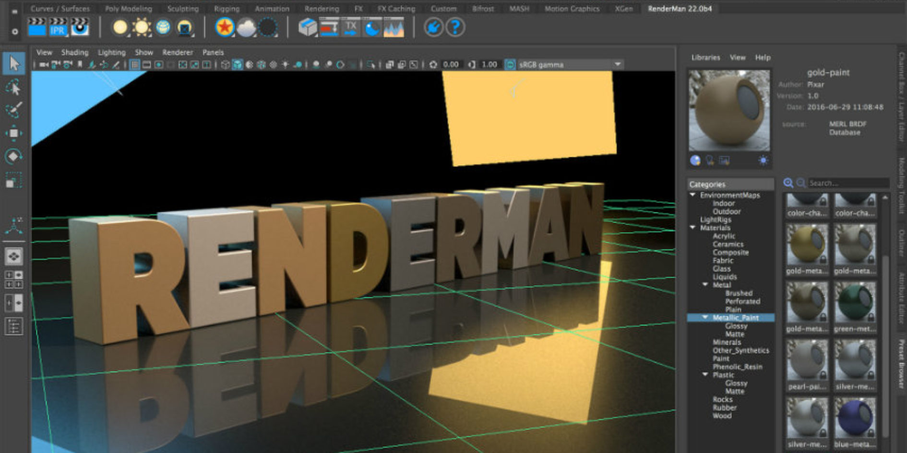Open the viewport Renderer menu

[x=177, y=52]
